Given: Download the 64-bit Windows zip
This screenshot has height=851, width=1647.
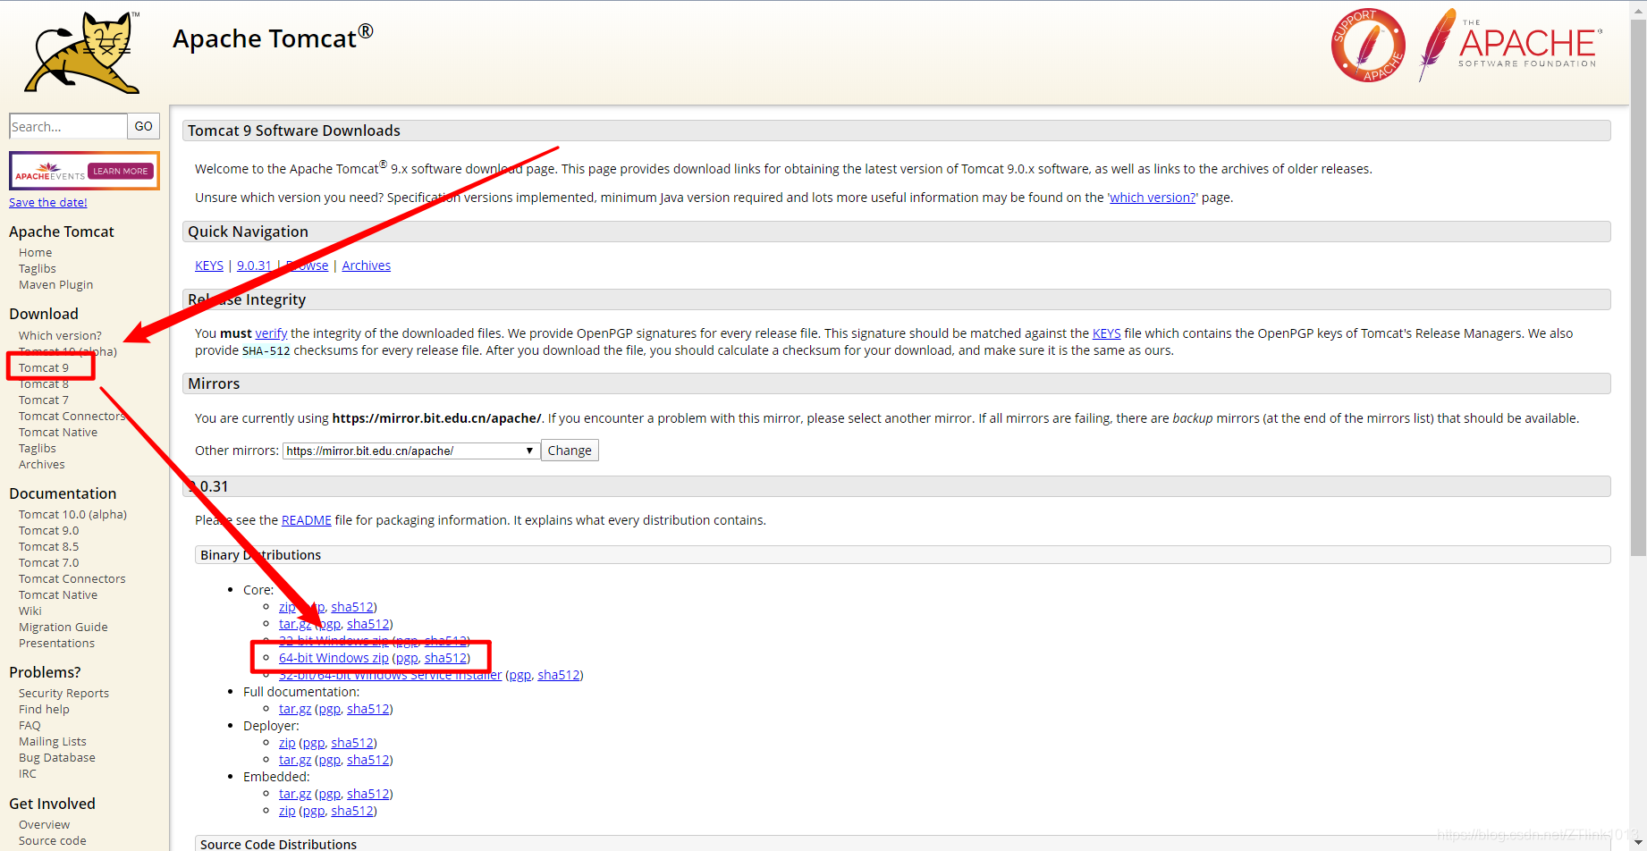Looking at the screenshot, I should 334,658.
